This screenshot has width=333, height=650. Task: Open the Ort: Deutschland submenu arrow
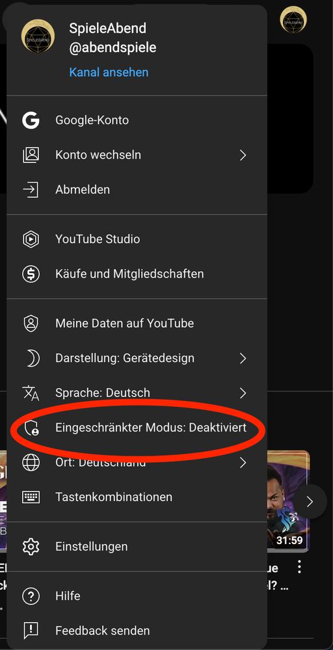point(243,463)
